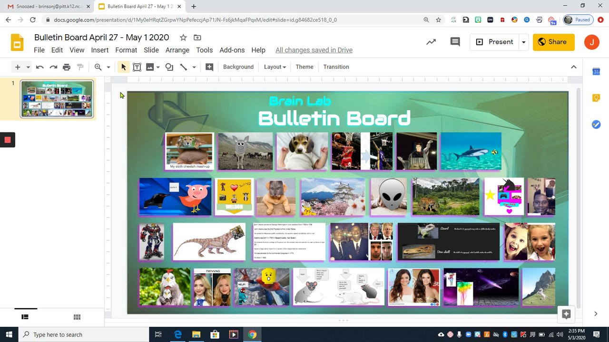Viewport: 609px width, 342px height.
Task: Select slide 1 thumbnail in filmstrip
Action: click(57, 99)
